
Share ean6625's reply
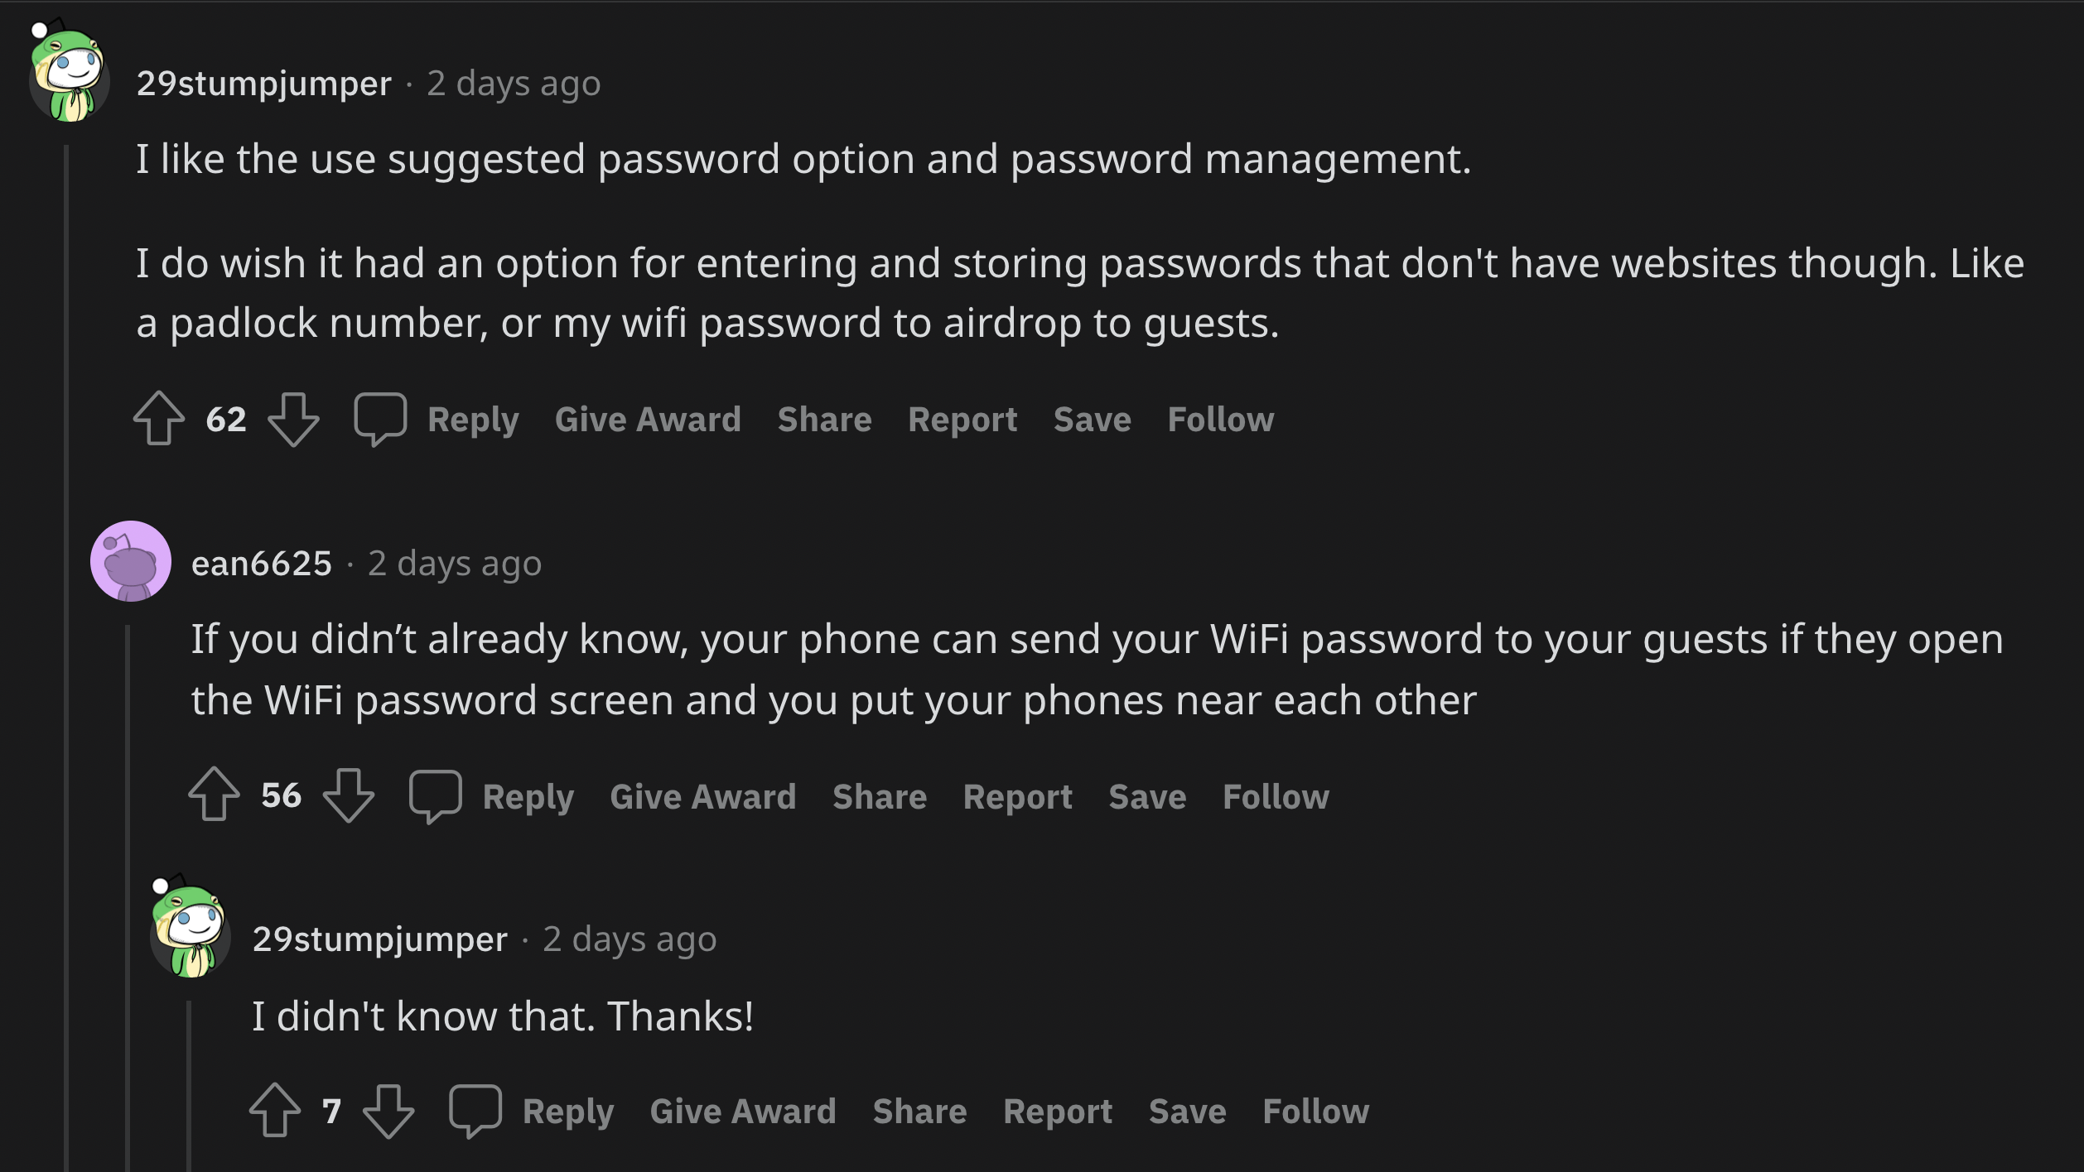click(x=879, y=795)
